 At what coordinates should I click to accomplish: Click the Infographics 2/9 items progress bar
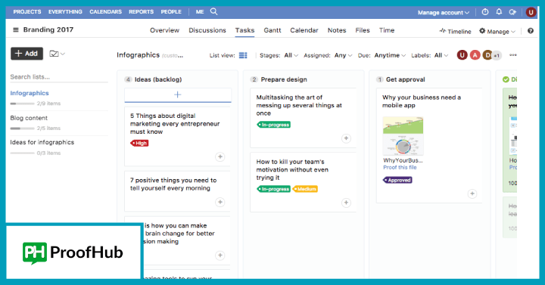pyautogui.click(x=22, y=104)
